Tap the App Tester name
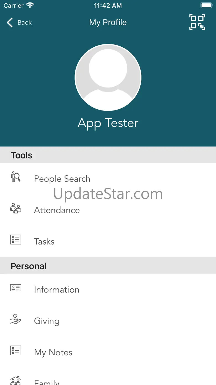The height and width of the screenshot is (385, 216). tap(108, 123)
